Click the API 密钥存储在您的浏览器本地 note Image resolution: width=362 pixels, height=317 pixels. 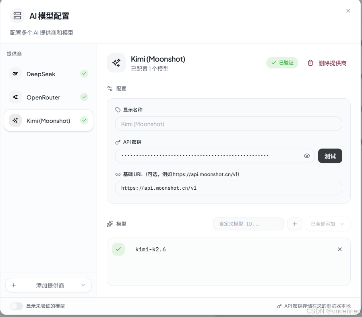point(317,306)
